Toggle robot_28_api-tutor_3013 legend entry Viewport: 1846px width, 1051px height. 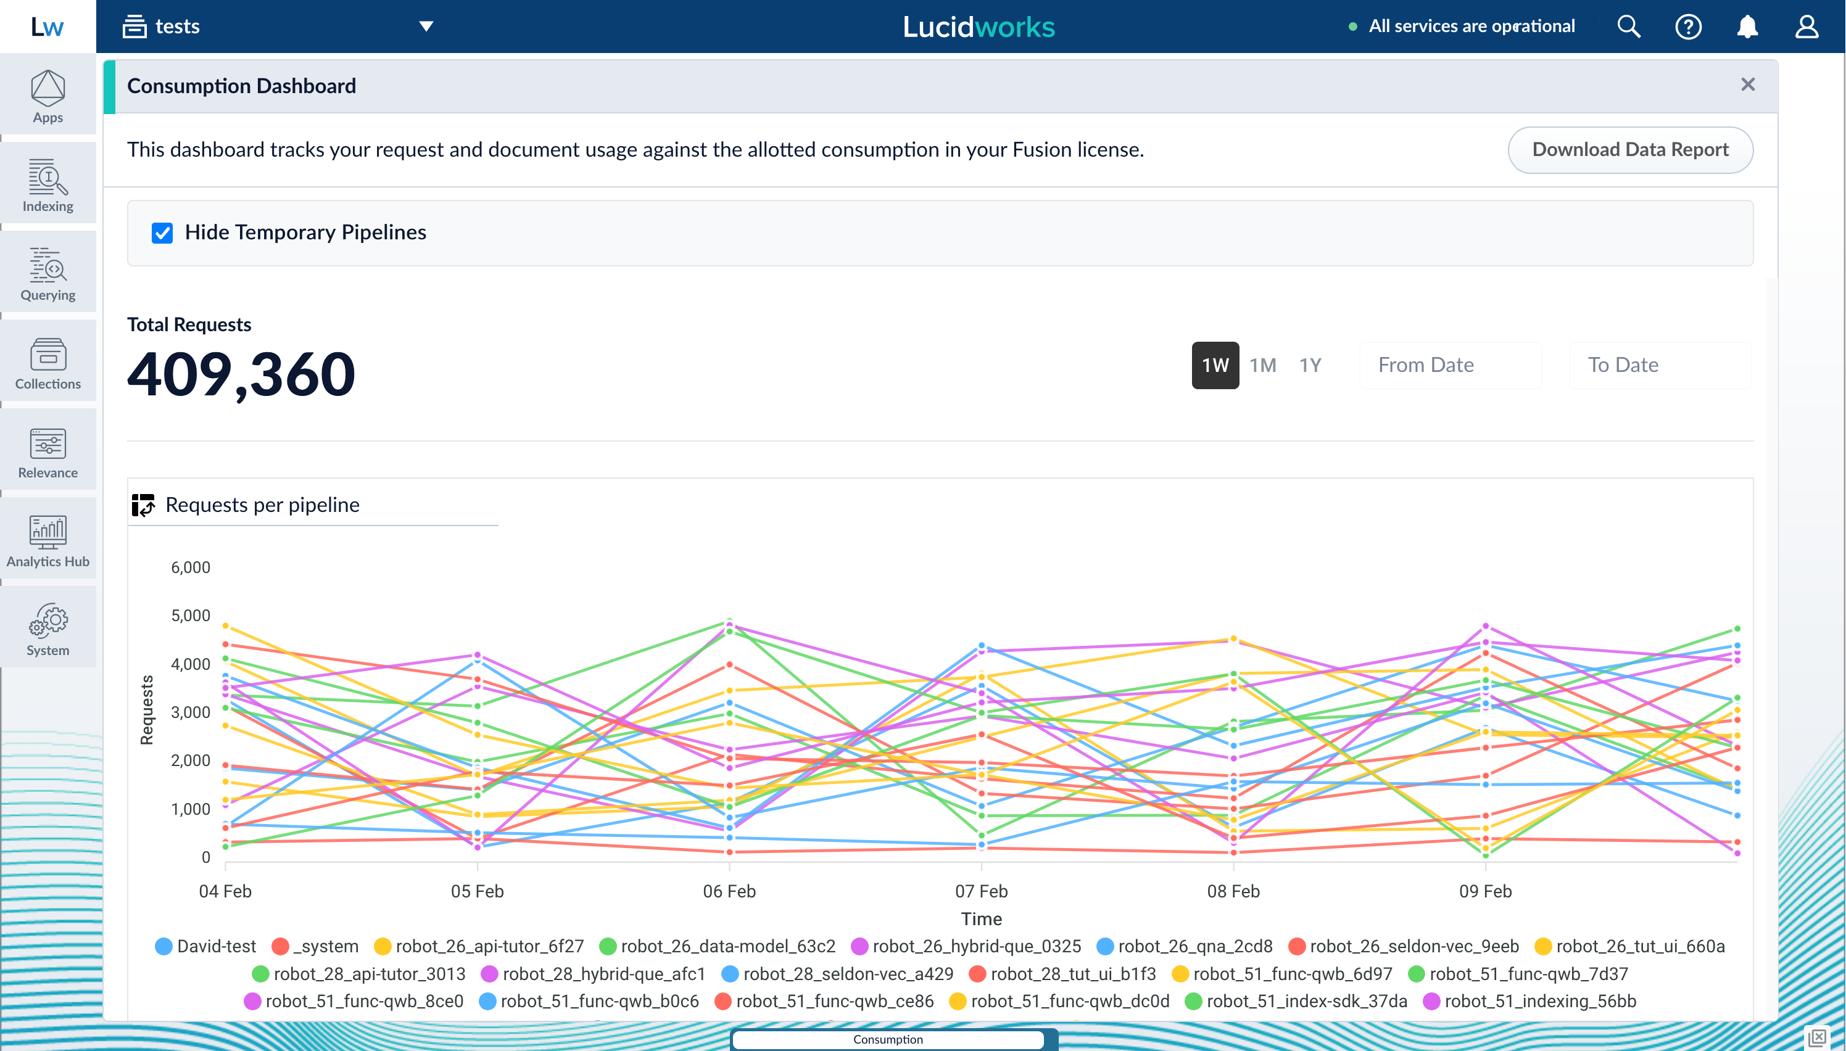pyautogui.click(x=359, y=974)
